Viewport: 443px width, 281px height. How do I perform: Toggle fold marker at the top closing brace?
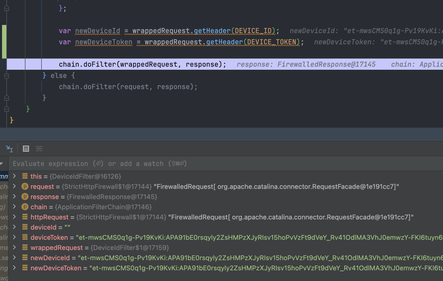tap(7, 8)
